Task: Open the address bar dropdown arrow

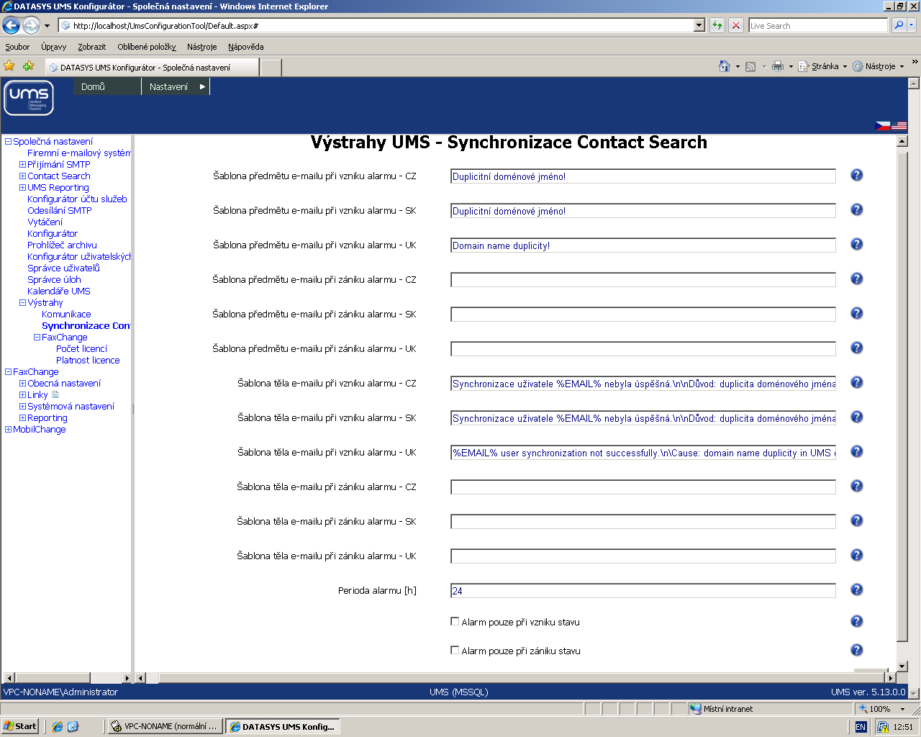Action: (699, 25)
